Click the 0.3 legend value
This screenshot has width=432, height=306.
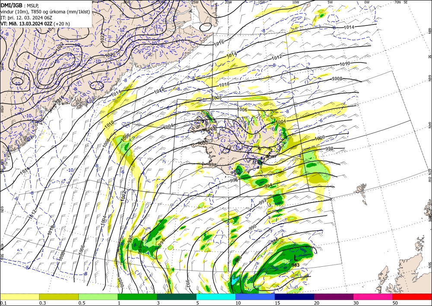coord(42,303)
